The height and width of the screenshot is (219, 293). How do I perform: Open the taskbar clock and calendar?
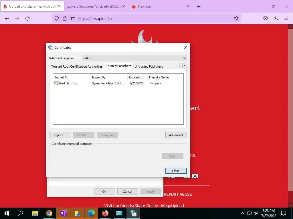click(268, 213)
